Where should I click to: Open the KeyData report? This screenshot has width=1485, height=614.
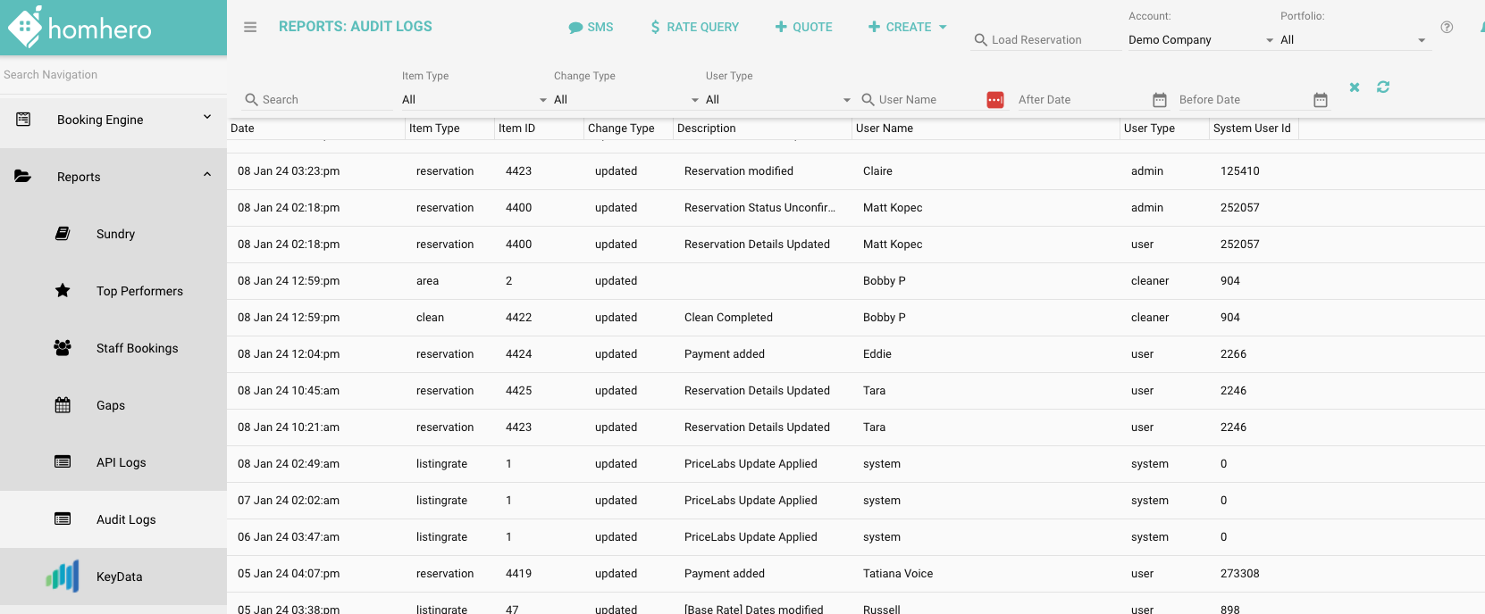(119, 577)
